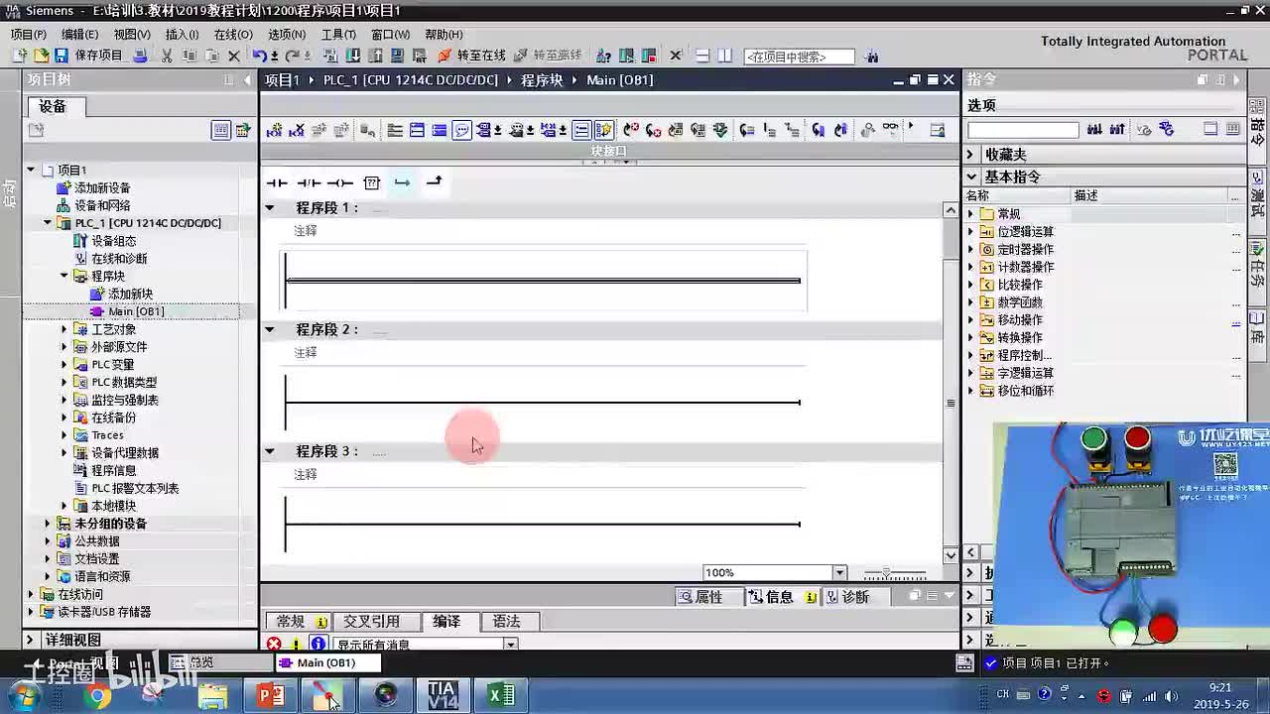Collapse the 程序块 tree node
1270x714 pixels.
[64, 277]
